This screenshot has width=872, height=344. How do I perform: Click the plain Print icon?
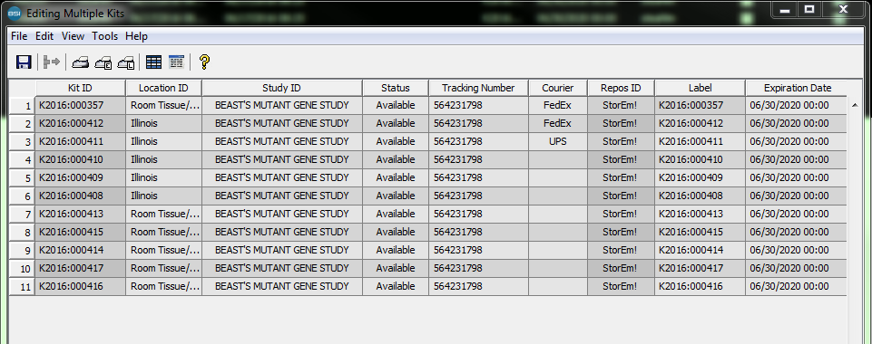(x=81, y=62)
